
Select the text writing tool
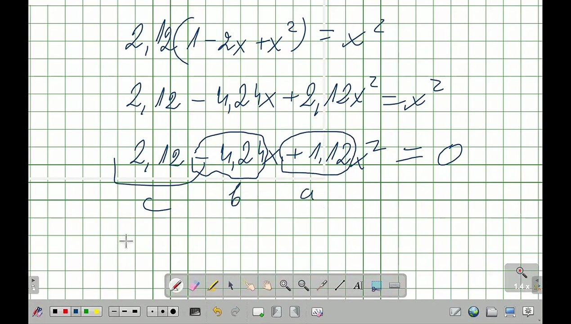pyautogui.click(x=358, y=285)
